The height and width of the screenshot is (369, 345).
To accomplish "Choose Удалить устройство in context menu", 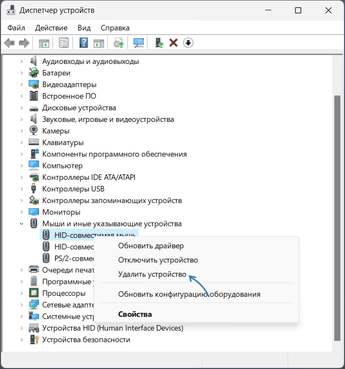I will [x=196, y=274].
